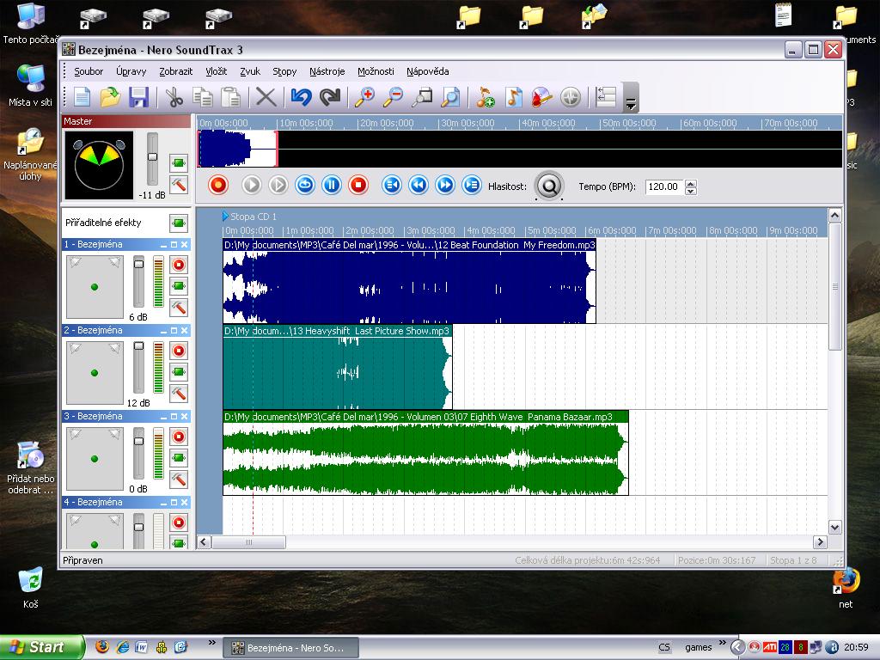Undo the last action with blue arrow
The image size is (880, 660).
pos(302,97)
